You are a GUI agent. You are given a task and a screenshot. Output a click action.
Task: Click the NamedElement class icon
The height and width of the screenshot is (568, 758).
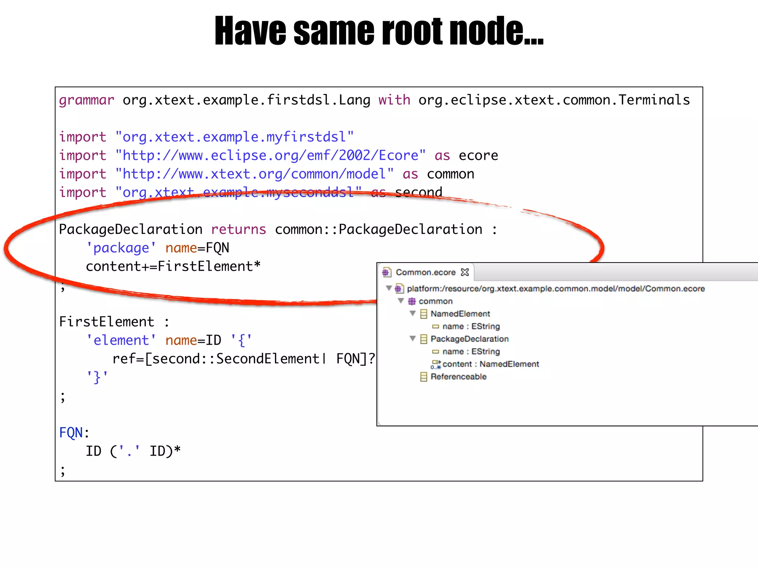click(x=424, y=314)
